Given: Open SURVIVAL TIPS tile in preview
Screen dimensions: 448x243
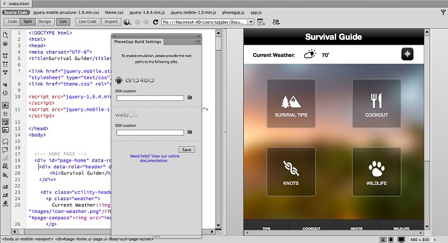Looking at the screenshot, I should click(x=291, y=104).
